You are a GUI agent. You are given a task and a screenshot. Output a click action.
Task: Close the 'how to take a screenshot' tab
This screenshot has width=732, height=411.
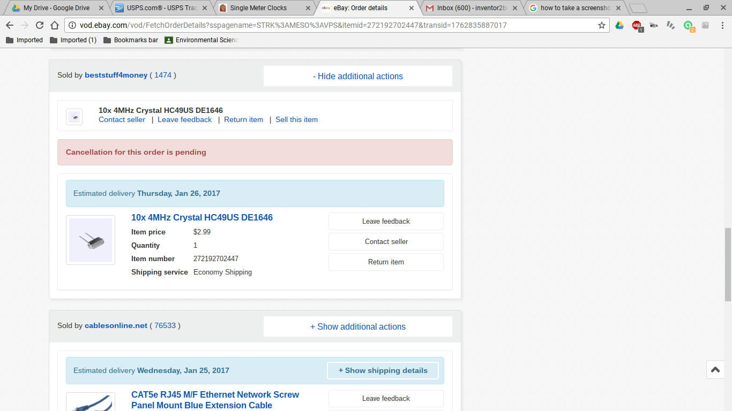[618, 8]
